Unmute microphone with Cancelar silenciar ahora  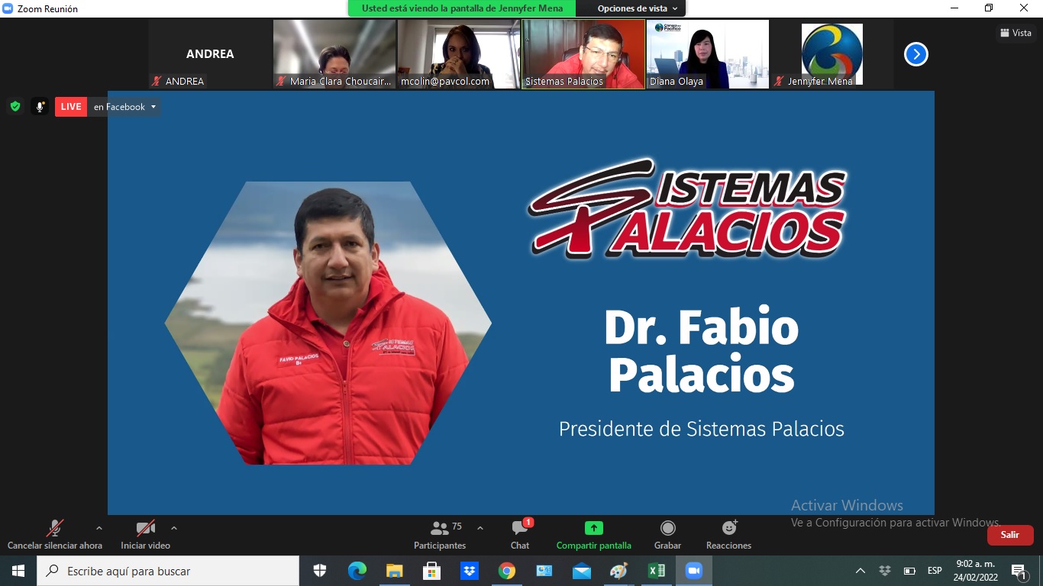click(54, 535)
